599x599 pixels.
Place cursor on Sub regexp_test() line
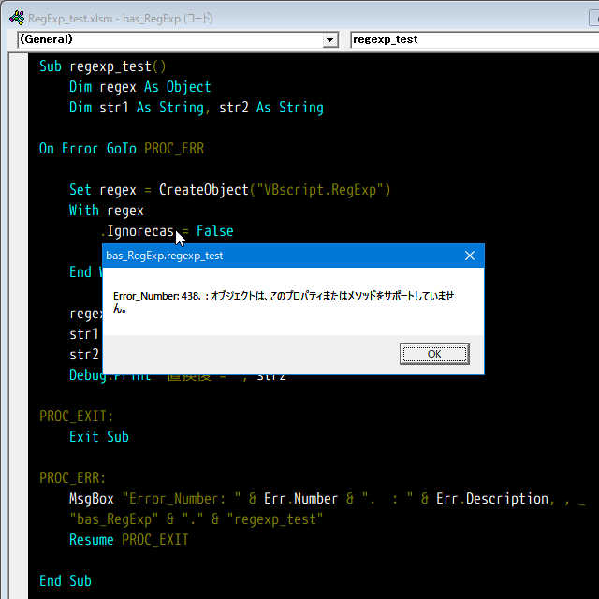pos(102,66)
